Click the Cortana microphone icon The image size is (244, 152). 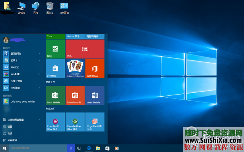pyautogui.click(x=71, y=148)
